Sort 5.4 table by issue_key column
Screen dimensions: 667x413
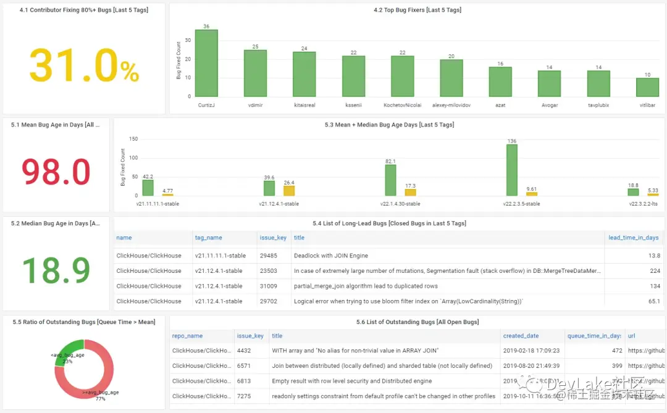click(273, 238)
